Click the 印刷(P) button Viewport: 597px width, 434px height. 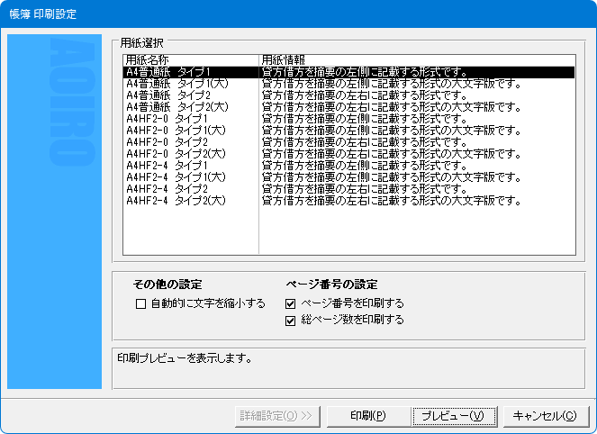368,415
